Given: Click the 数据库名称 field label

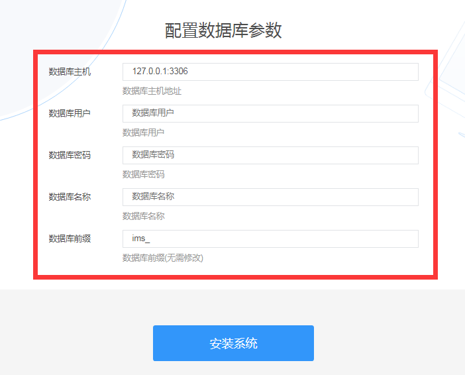Looking at the screenshot, I should [70, 197].
